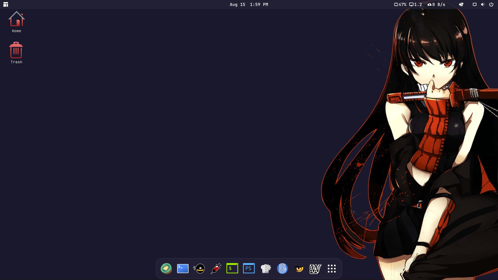Image resolution: width=498 pixels, height=280 pixels.
Task: Open the top-left panel menu
Action: [x=5, y=4]
